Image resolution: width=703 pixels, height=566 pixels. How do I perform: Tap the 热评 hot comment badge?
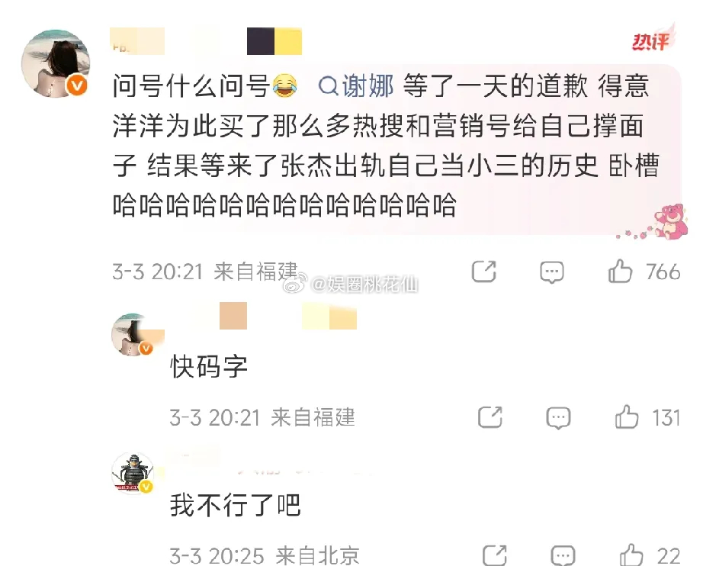pyautogui.click(x=652, y=40)
